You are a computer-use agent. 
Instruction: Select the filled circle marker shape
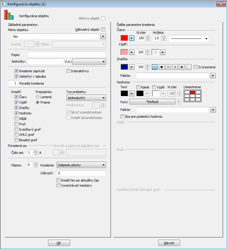tap(161, 67)
